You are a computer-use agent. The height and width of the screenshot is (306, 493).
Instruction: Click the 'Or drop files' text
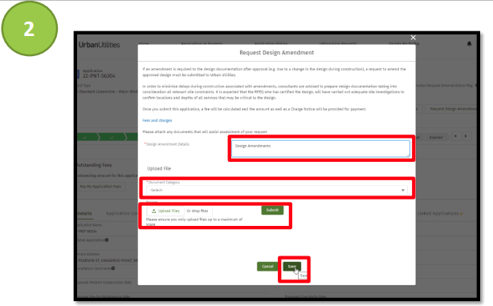(x=198, y=211)
